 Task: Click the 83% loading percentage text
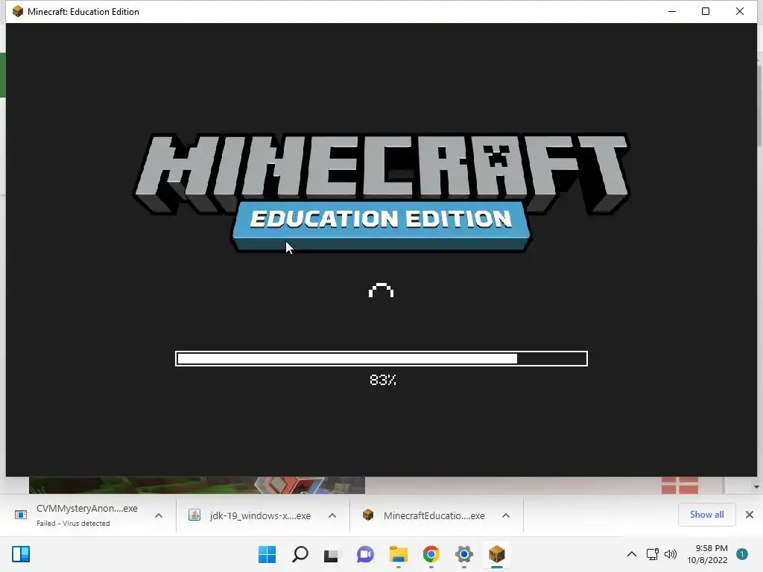383,380
